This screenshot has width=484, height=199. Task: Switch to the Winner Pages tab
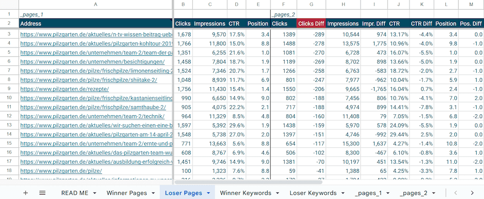(127, 193)
